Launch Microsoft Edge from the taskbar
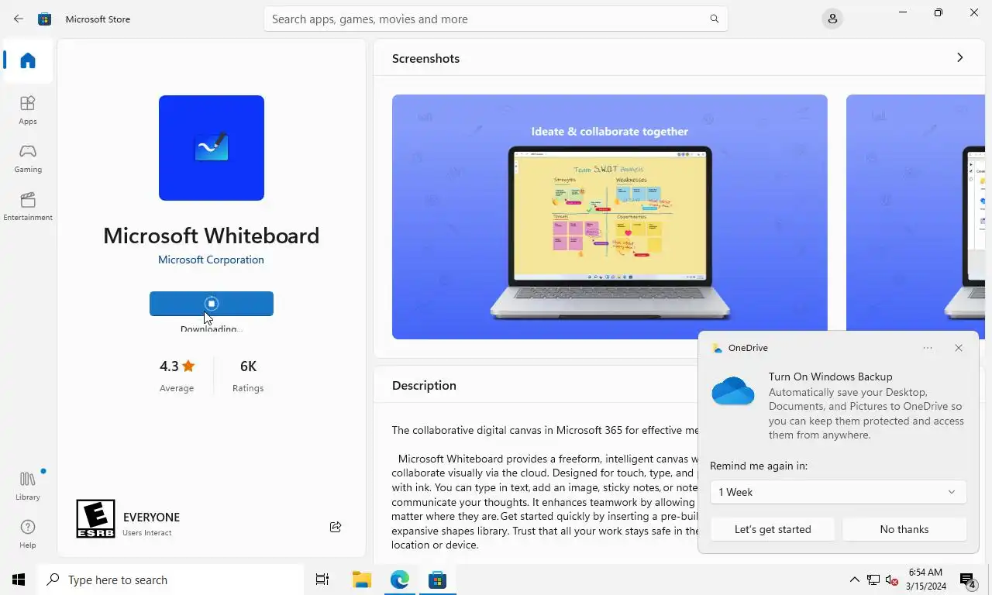This screenshot has height=595, width=992. [x=399, y=580]
